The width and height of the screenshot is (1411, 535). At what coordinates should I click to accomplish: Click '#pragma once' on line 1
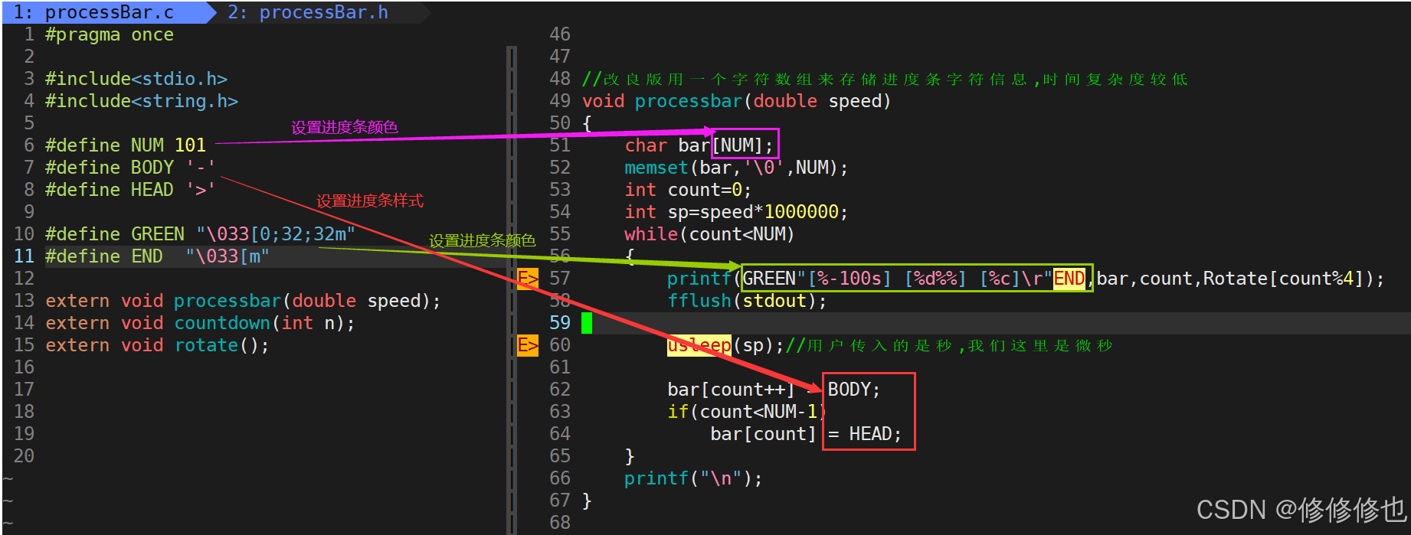click(x=110, y=35)
